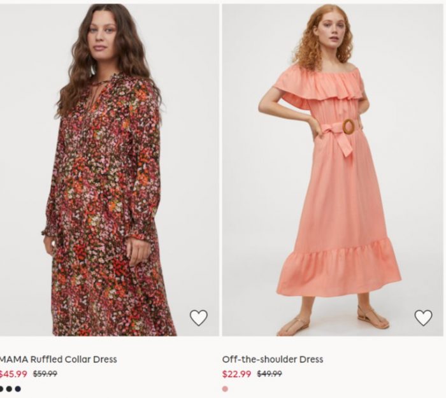
Task: Click the sandals in the peach dress photo
Action: [x=333, y=320]
